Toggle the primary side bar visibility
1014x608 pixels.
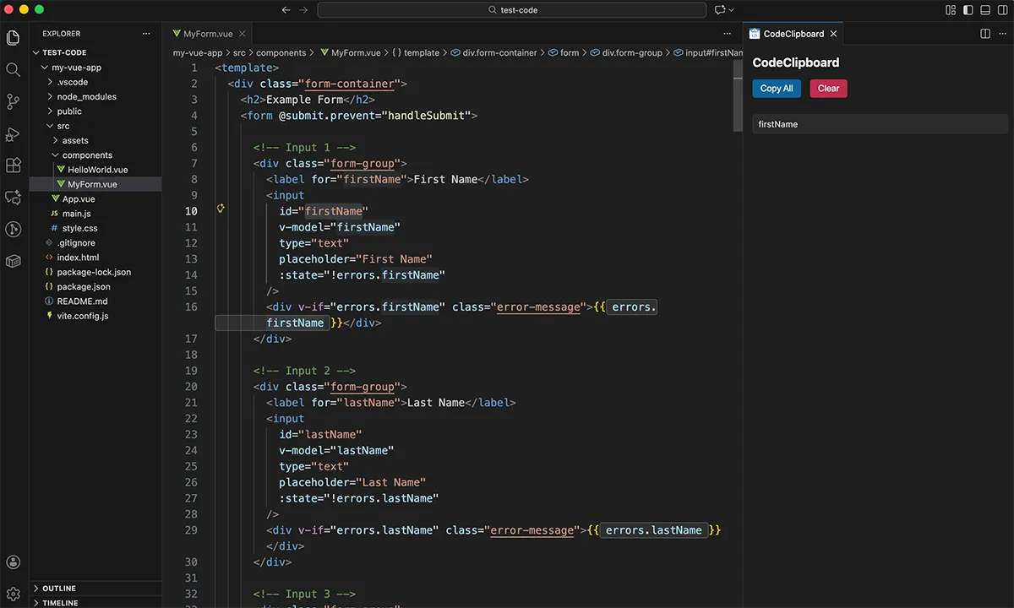(968, 10)
